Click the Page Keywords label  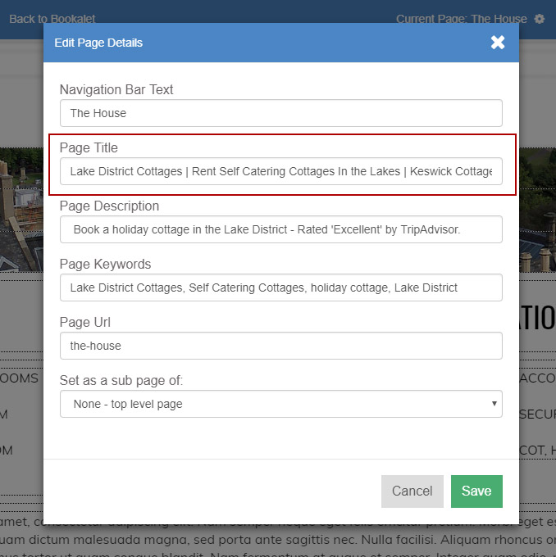(x=105, y=264)
